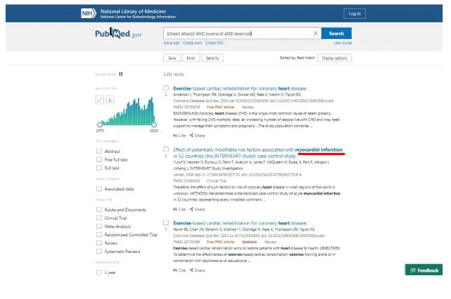Image resolution: width=451 pixels, height=299 pixels.
Task: Select checkbox for result number 1
Action: (x=166, y=88)
